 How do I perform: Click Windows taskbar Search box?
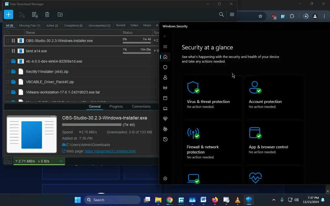pyautogui.click(x=112, y=200)
